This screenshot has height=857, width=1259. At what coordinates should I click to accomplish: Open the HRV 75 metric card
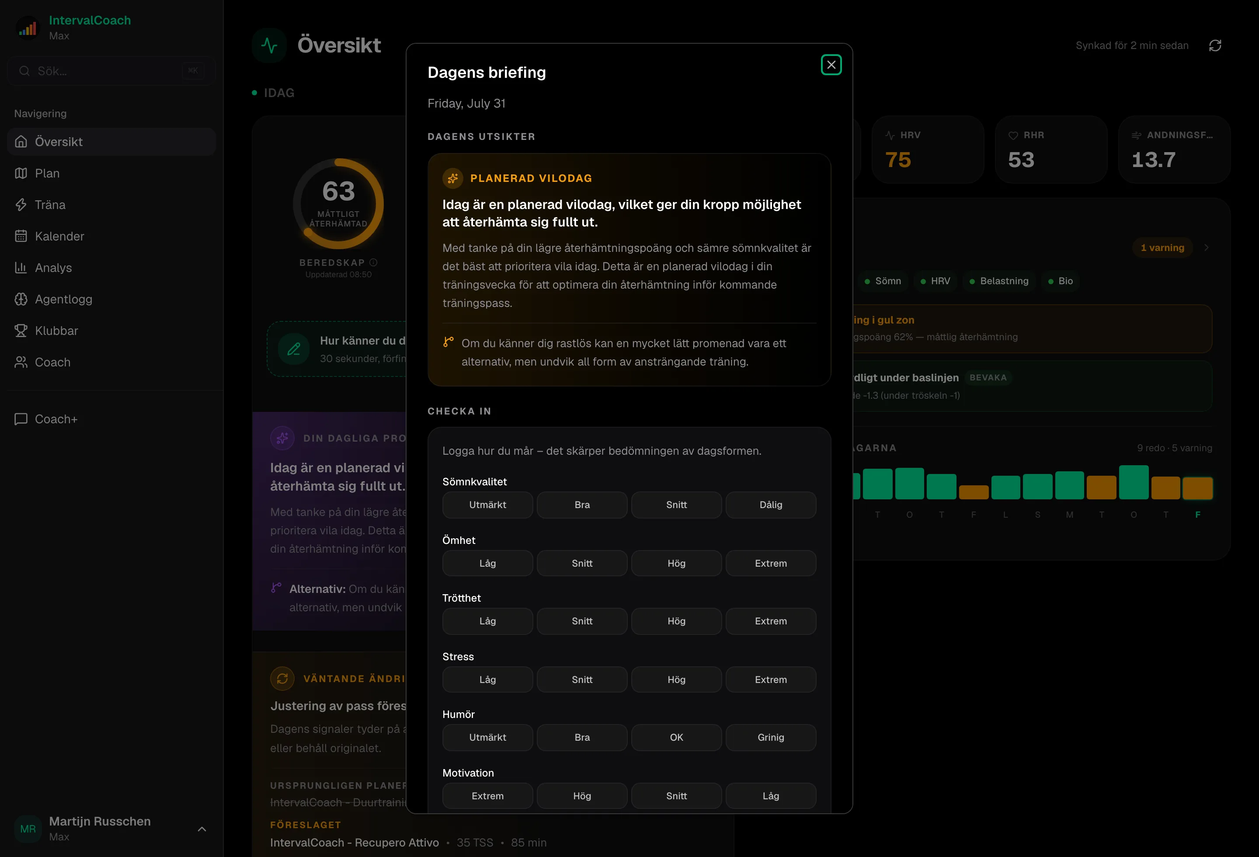pos(928,150)
